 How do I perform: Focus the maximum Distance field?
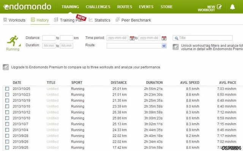pos(66,38)
